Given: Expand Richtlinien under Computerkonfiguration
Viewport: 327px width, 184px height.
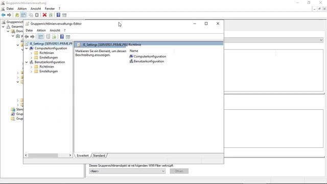Looking at the screenshot, I should (31, 53).
